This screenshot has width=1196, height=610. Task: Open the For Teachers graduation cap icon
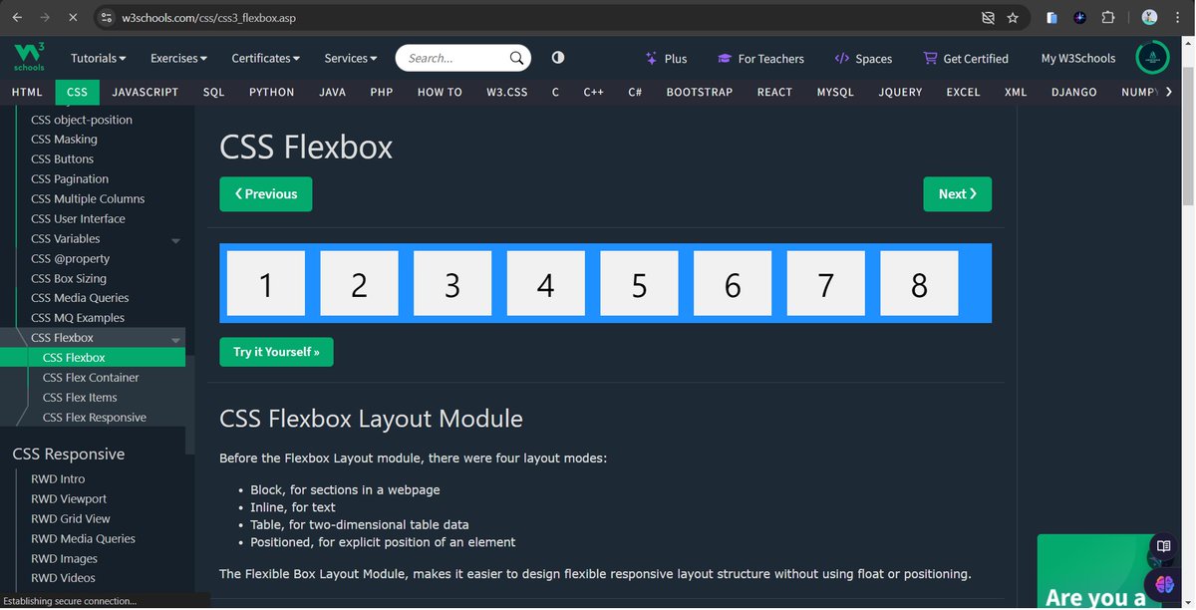[726, 58]
